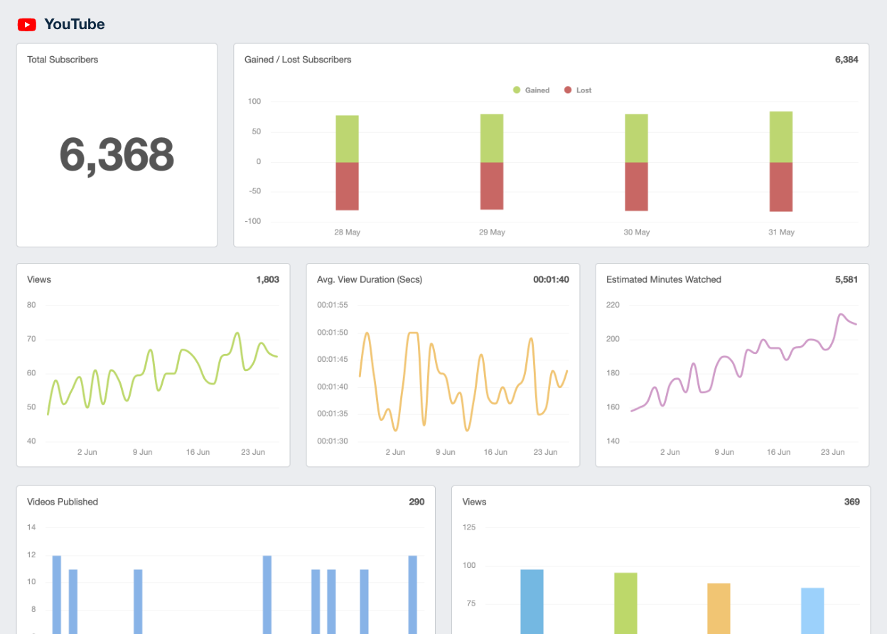The width and height of the screenshot is (887, 634).
Task: Click the green Gained bar for 28 May
Action: (347, 139)
